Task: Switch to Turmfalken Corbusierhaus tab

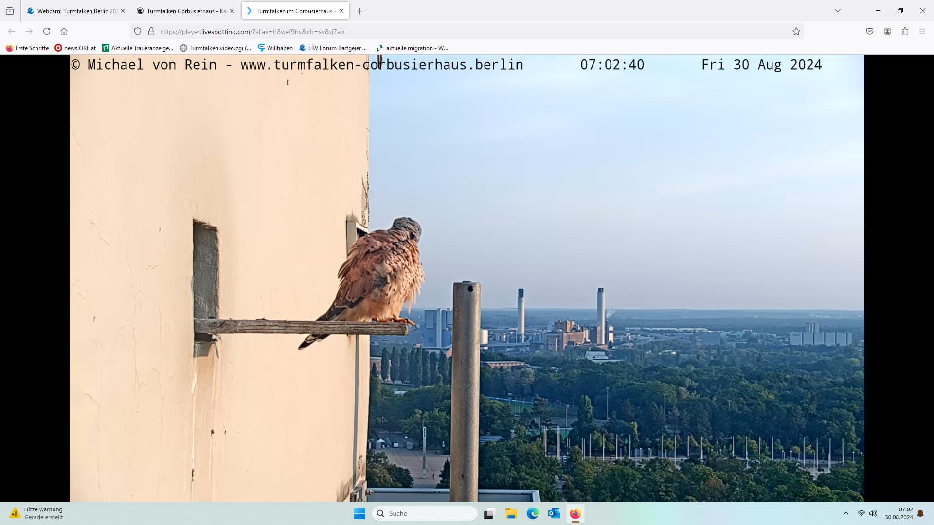Action: point(182,11)
